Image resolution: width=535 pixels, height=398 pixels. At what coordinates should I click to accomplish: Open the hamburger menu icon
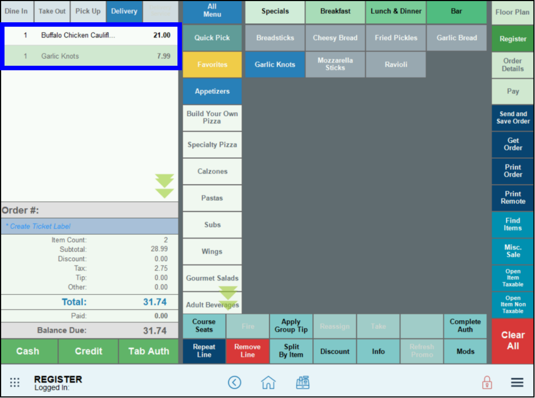(x=517, y=382)
